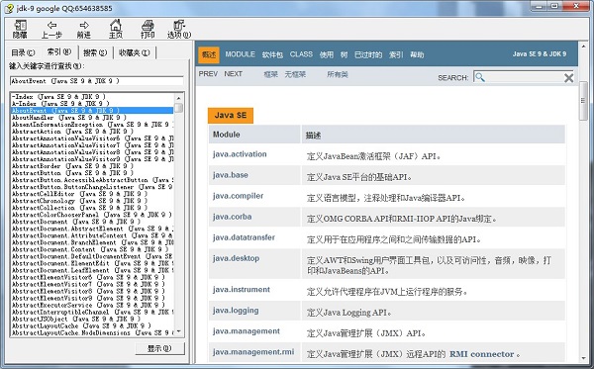Select 索引 in the top navigation bar
This screenshot has height=369, width=594.
[396, 54]
